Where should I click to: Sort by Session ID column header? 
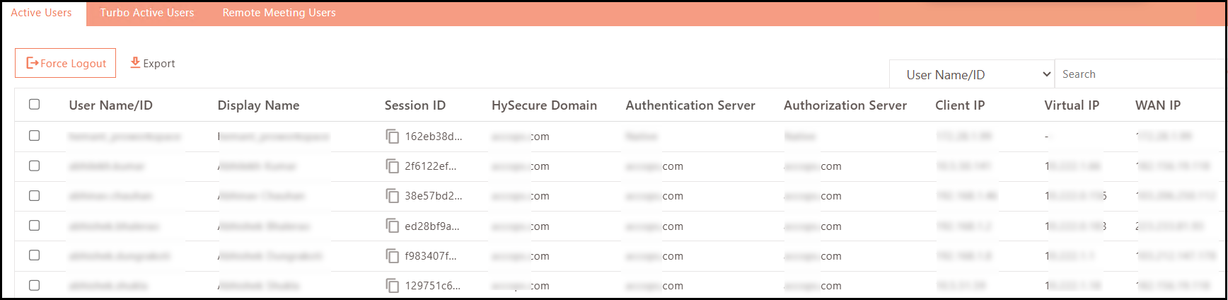[415, 105]
